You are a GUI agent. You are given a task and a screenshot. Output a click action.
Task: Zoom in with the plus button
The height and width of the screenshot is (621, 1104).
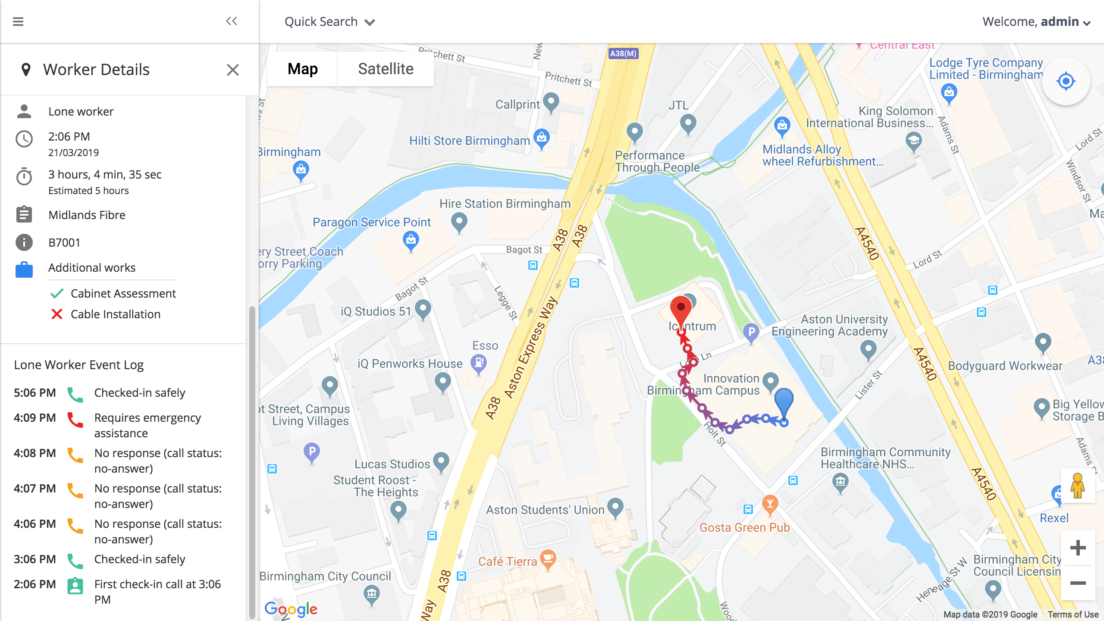coord(1078,548)
